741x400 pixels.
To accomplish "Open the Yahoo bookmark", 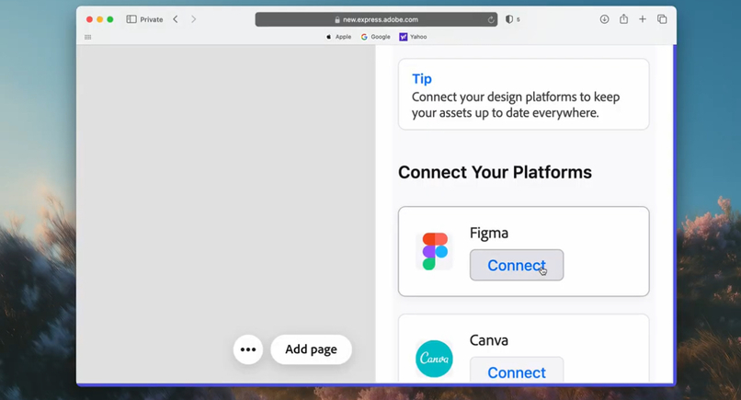I will [x=413, y=37].
